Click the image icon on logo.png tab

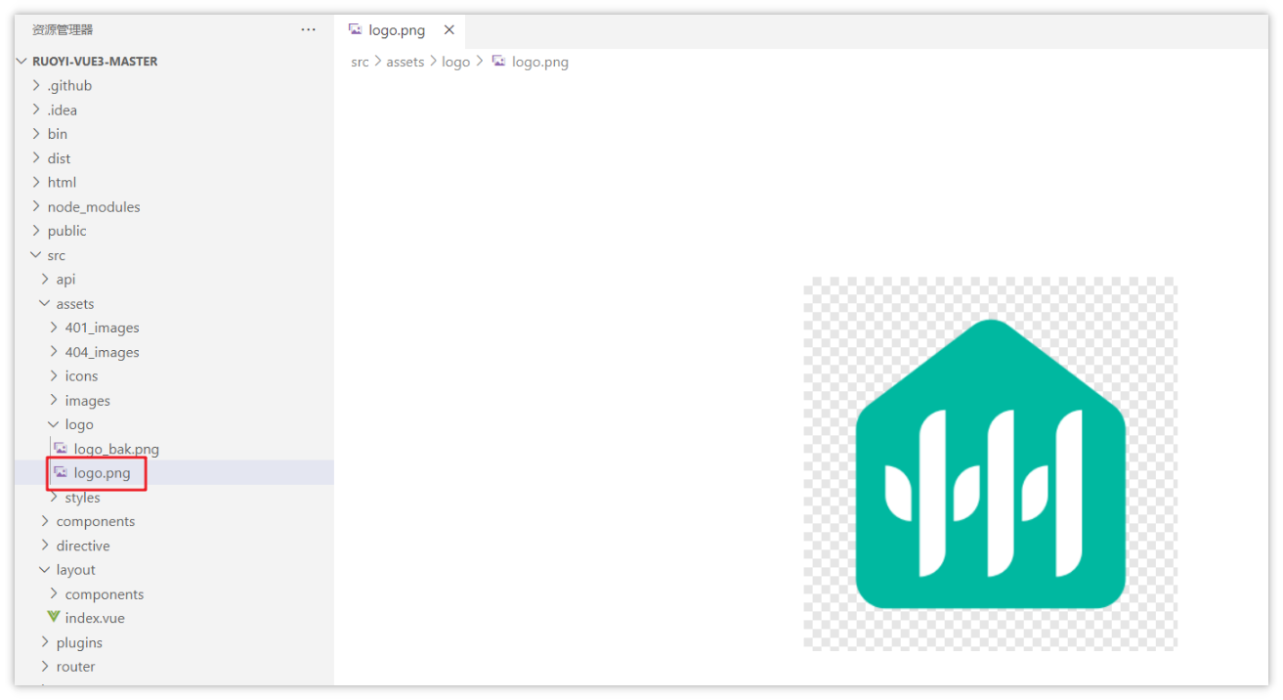click(356, 30)
